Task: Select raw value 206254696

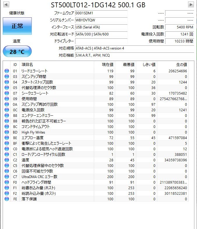Action: (178, 71)
